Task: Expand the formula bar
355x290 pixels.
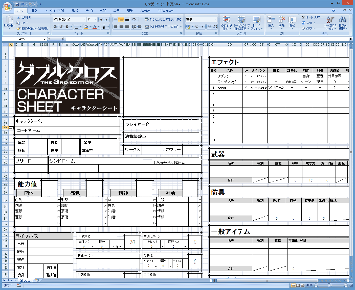Action: click(x=351, y=39)
